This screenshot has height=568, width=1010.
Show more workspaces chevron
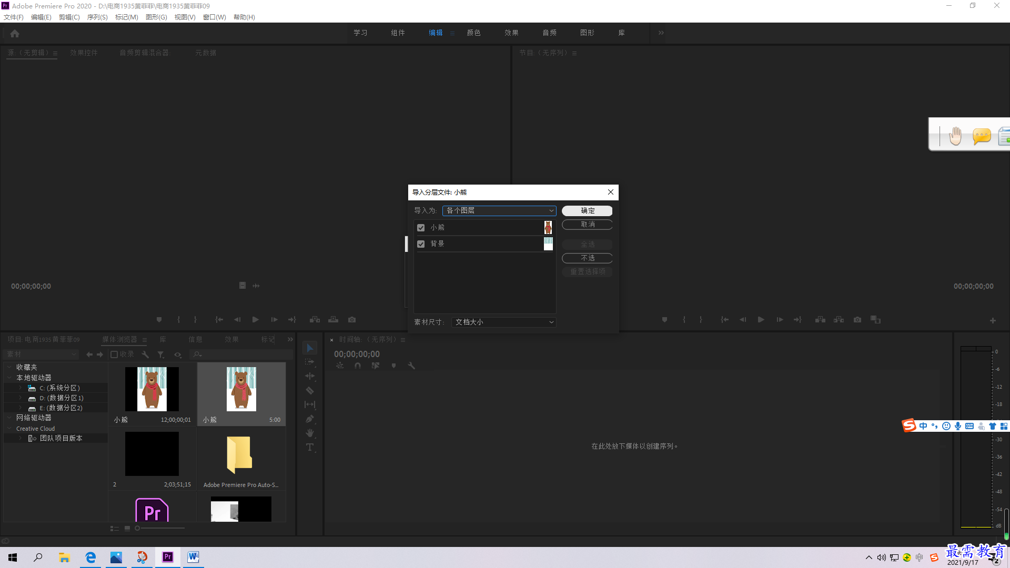pos(661,33)
